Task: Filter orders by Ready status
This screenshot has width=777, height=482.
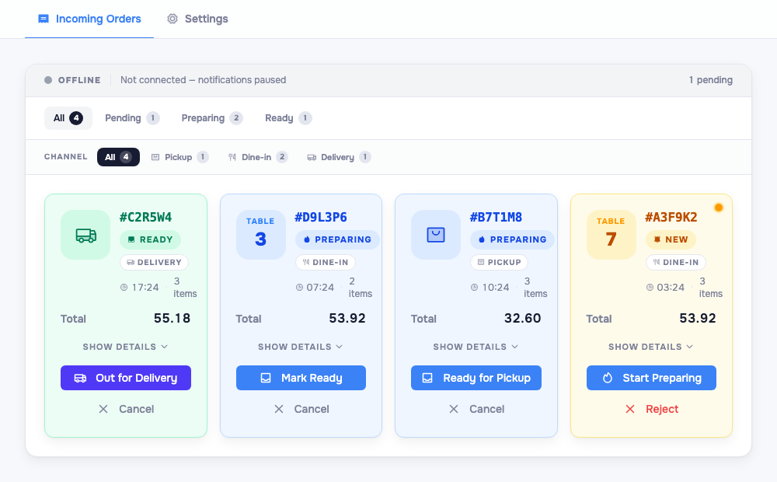Action: pos(288,118)
